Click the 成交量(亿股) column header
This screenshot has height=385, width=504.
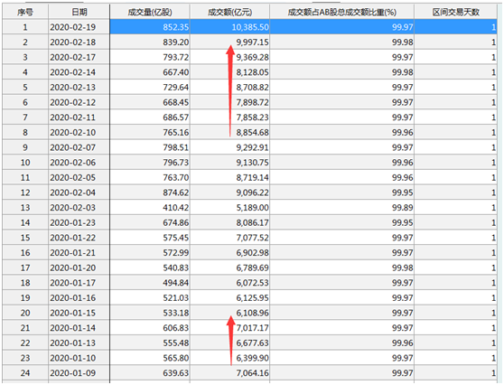[x=150, y=13]
